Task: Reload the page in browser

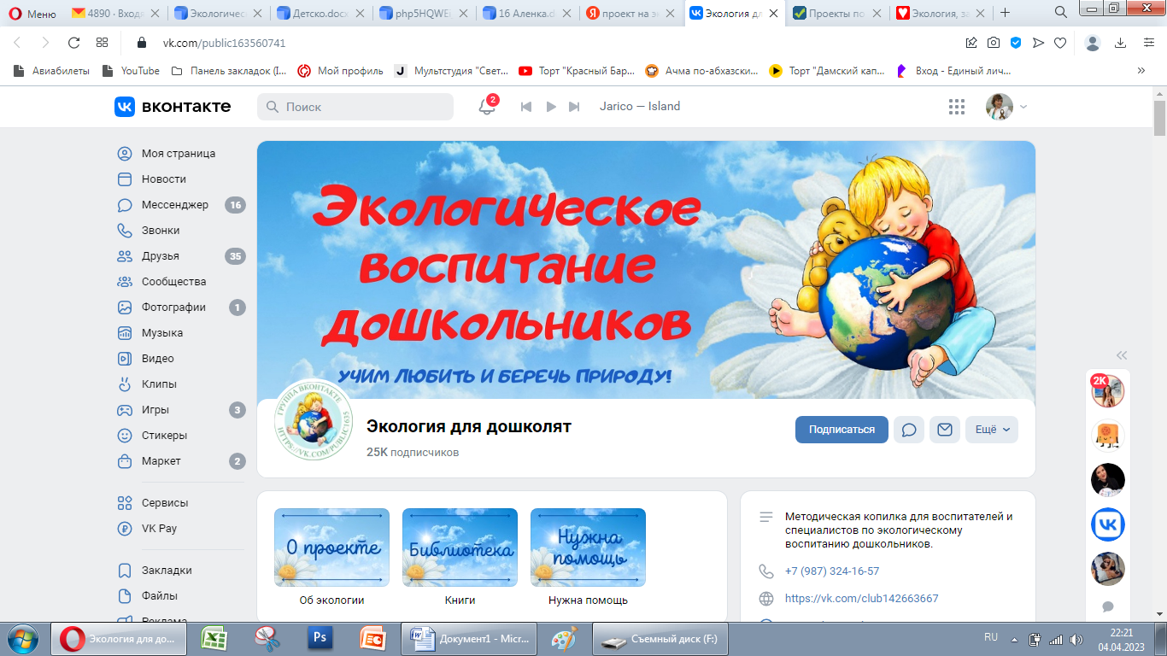Action: point(73,43)
